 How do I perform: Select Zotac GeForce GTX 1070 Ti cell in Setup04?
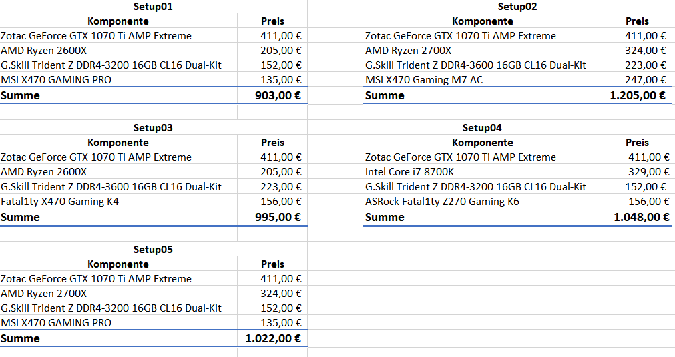coord(482,157)
